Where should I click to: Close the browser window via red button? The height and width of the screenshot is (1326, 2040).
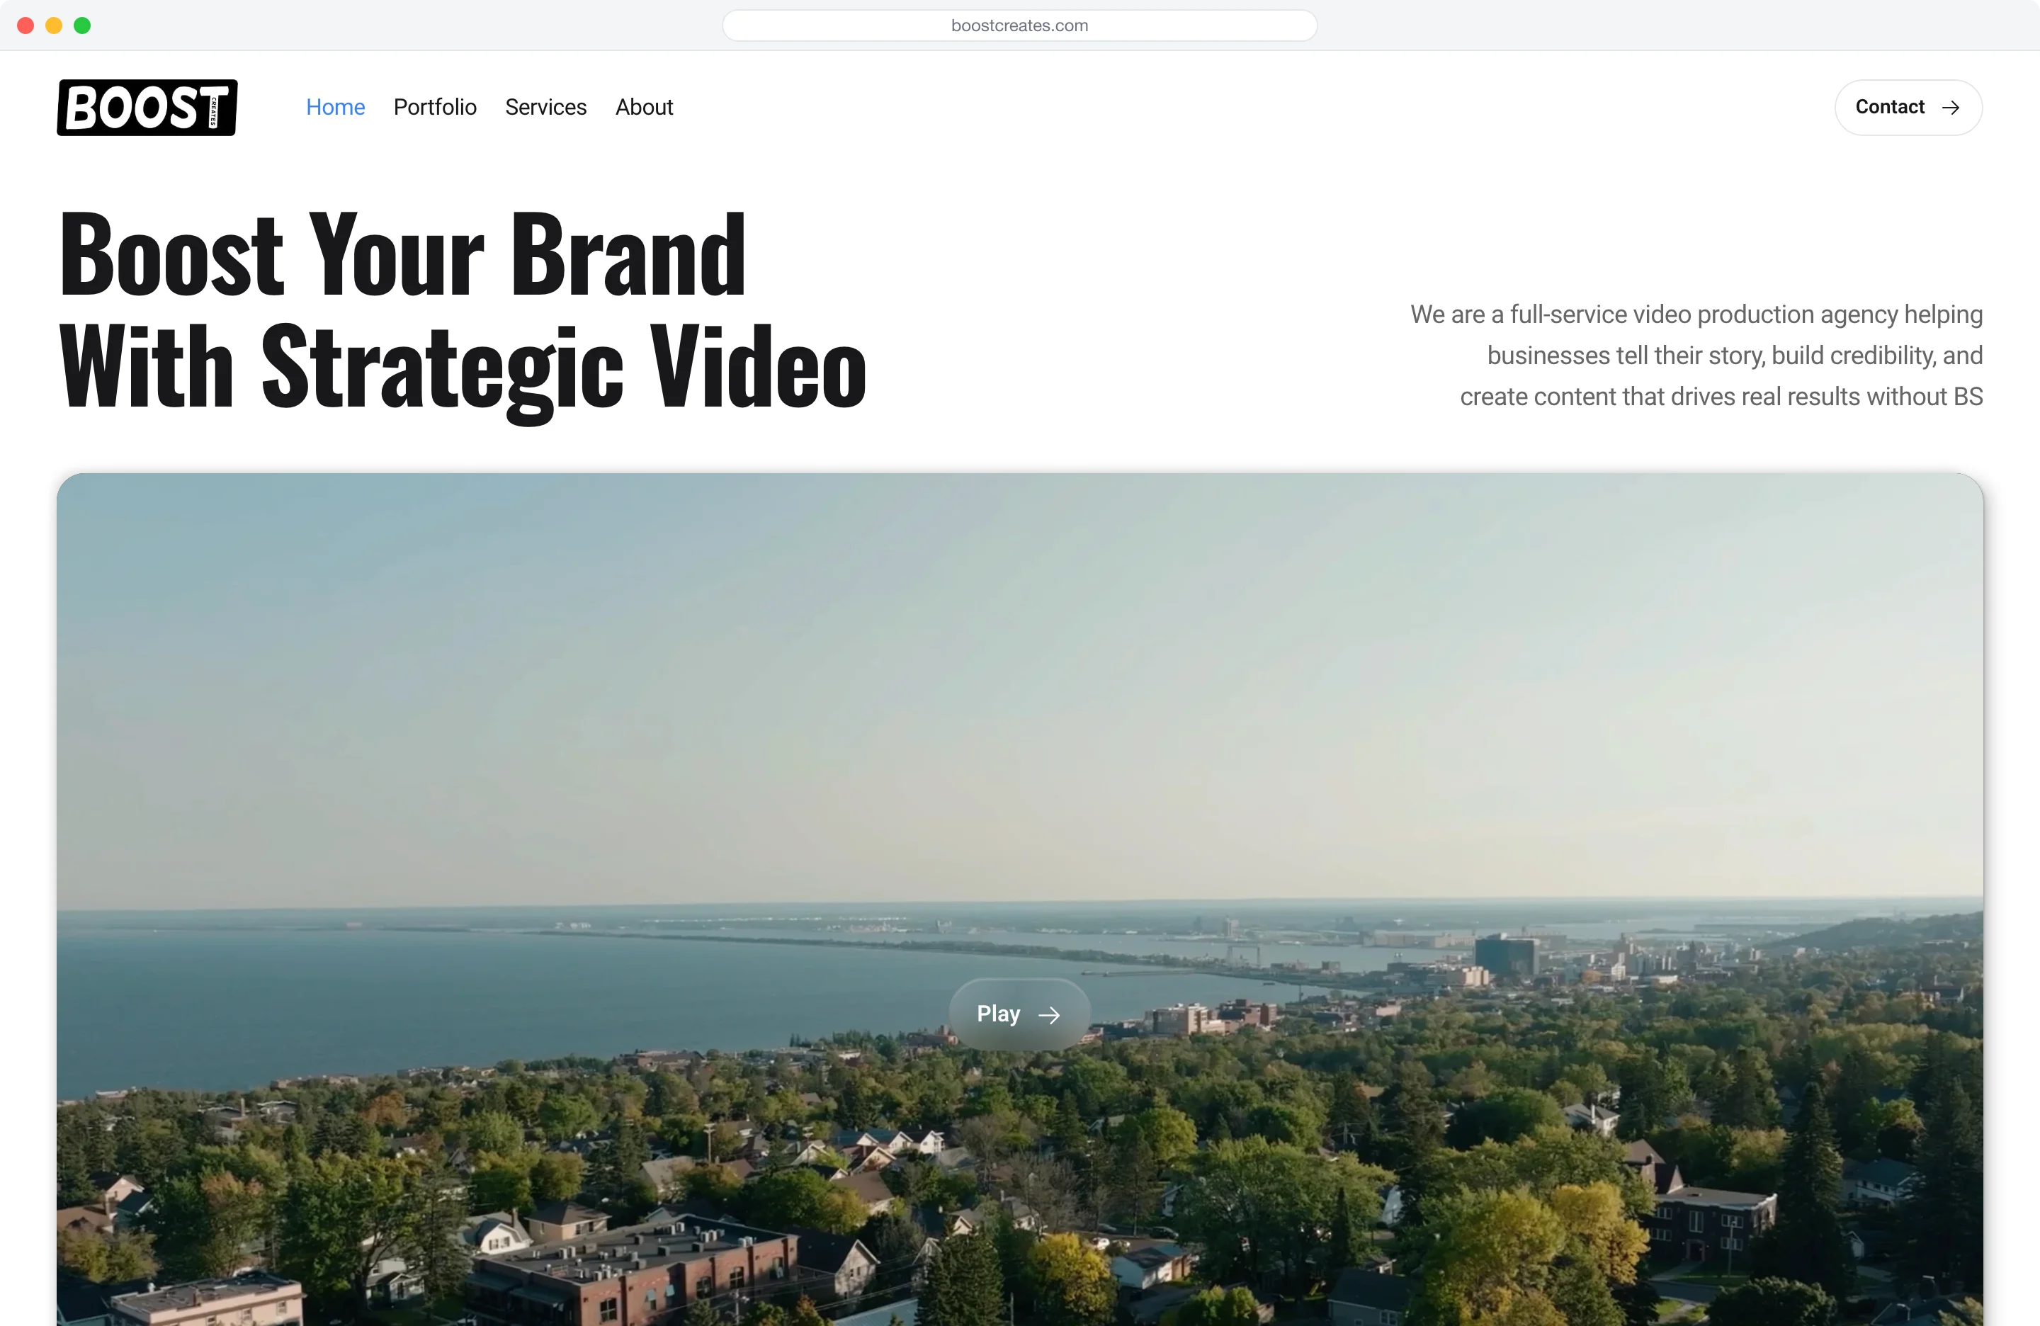coord(25,25)
